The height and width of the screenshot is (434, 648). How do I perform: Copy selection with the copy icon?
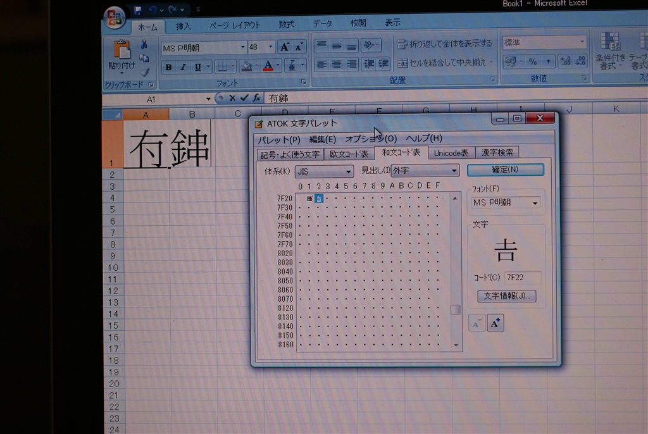144,58
